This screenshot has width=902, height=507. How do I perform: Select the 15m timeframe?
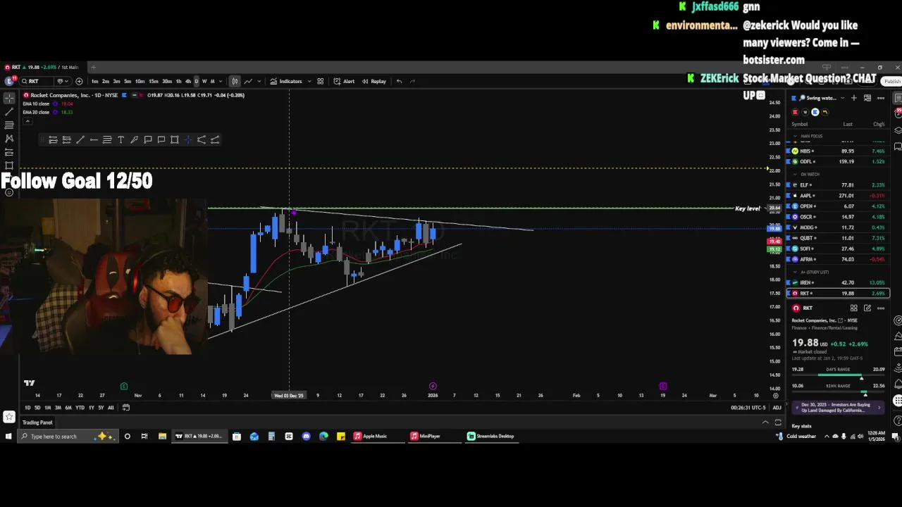(x=153, y=81)
